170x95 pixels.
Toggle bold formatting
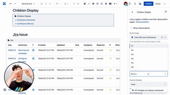coord(41,4)
